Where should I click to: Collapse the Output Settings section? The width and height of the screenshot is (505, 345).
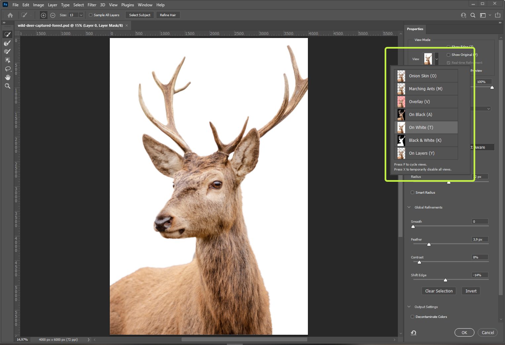tap(409, 307)
